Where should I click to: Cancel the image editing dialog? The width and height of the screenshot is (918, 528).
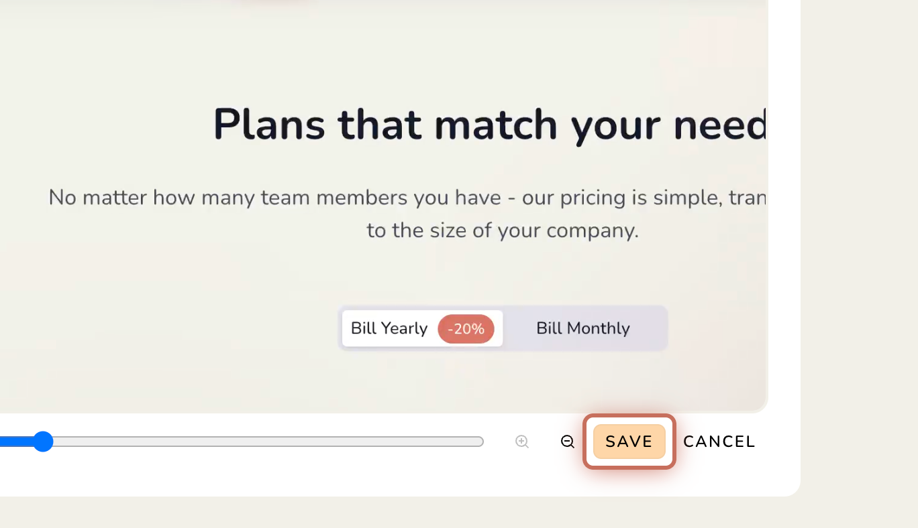[719, 442]
